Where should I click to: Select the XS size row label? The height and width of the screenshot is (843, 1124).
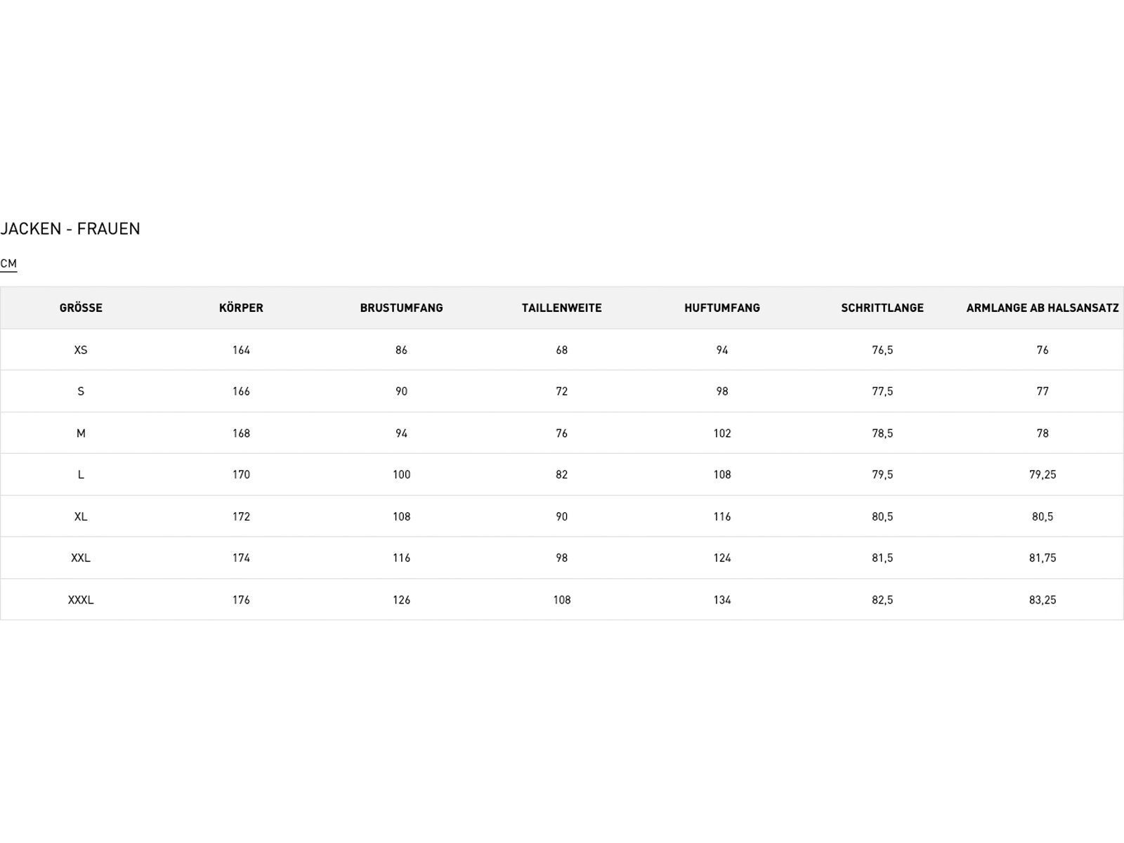(x=81, y=350)
